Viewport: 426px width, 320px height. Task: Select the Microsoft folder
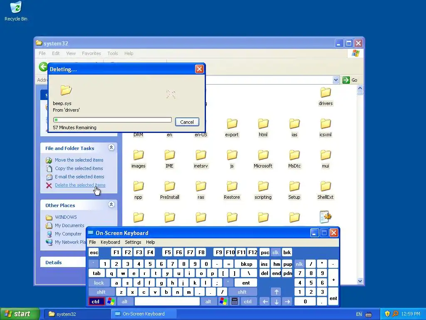tap(263, 159)
